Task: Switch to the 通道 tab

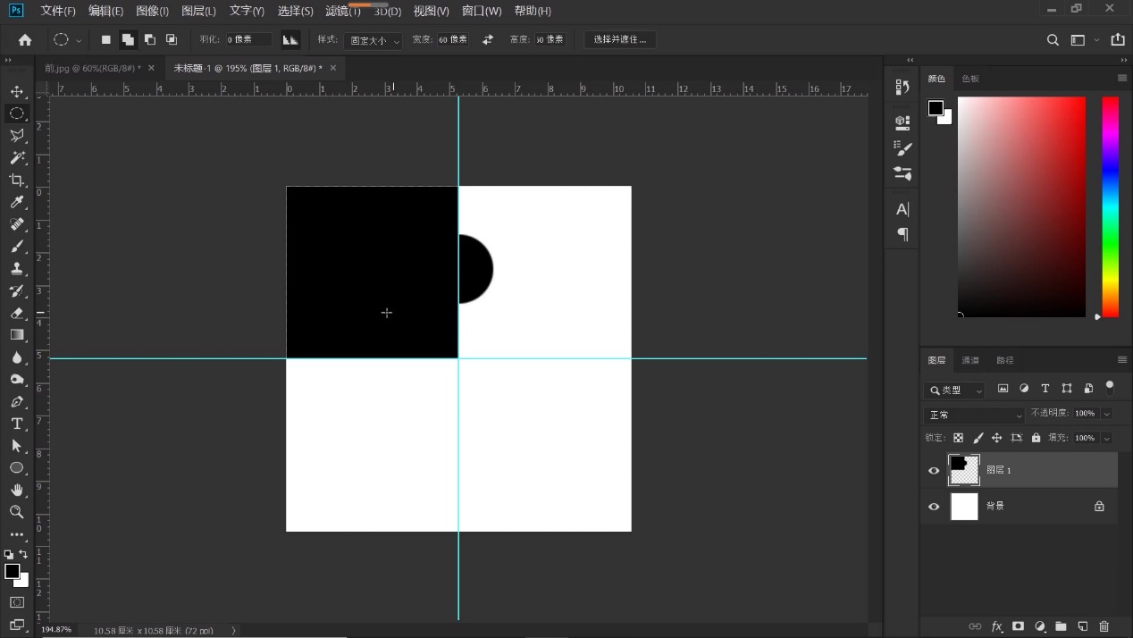Action: tap(970, 360)
